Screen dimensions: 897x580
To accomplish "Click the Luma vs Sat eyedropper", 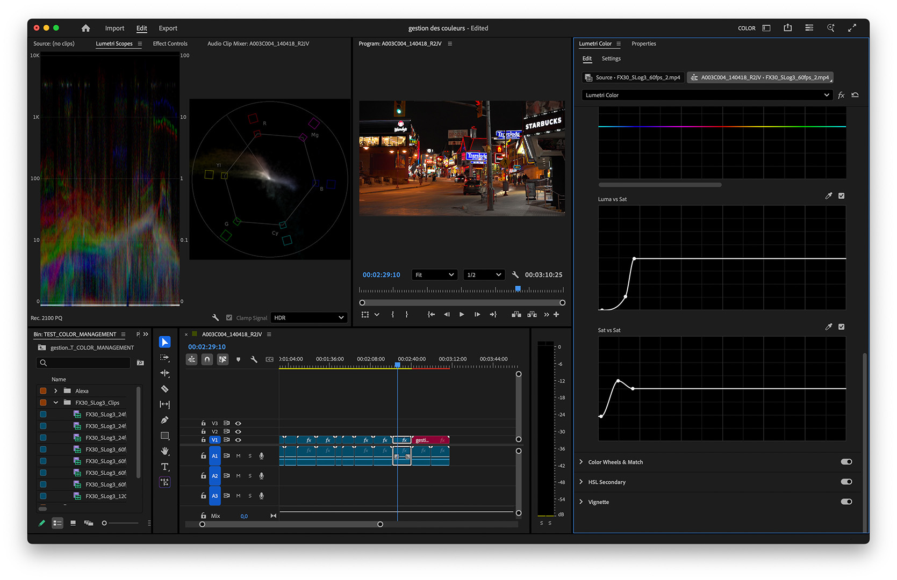I will click(x=828, y=196).
